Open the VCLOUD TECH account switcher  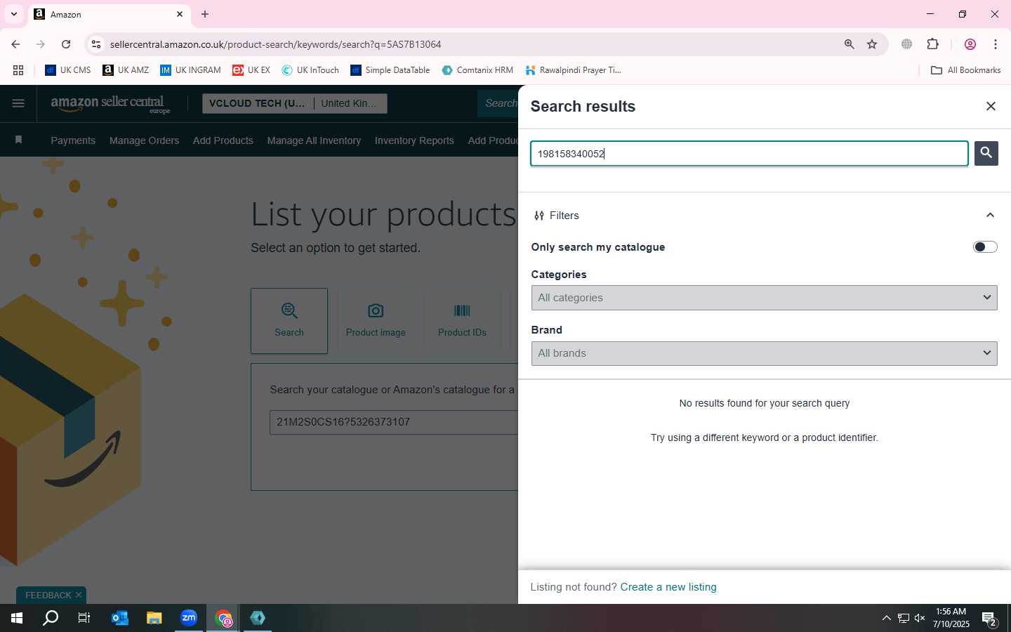tap(258, 103)
